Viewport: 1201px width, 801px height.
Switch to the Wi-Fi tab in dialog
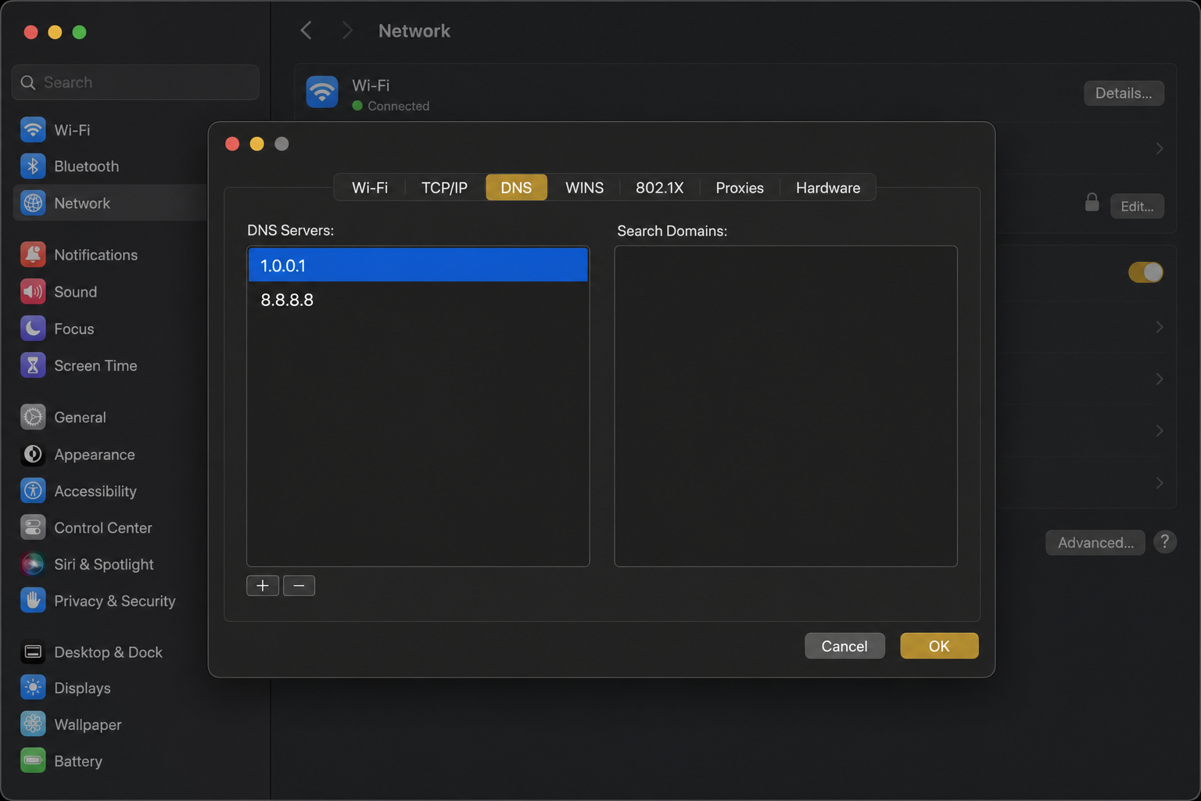[370, 188]
